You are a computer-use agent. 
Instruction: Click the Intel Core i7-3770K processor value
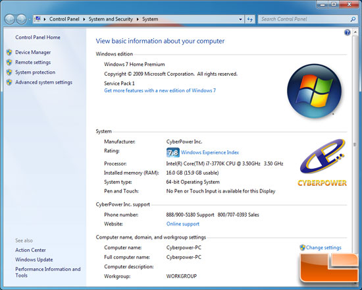tap(224, 163)
